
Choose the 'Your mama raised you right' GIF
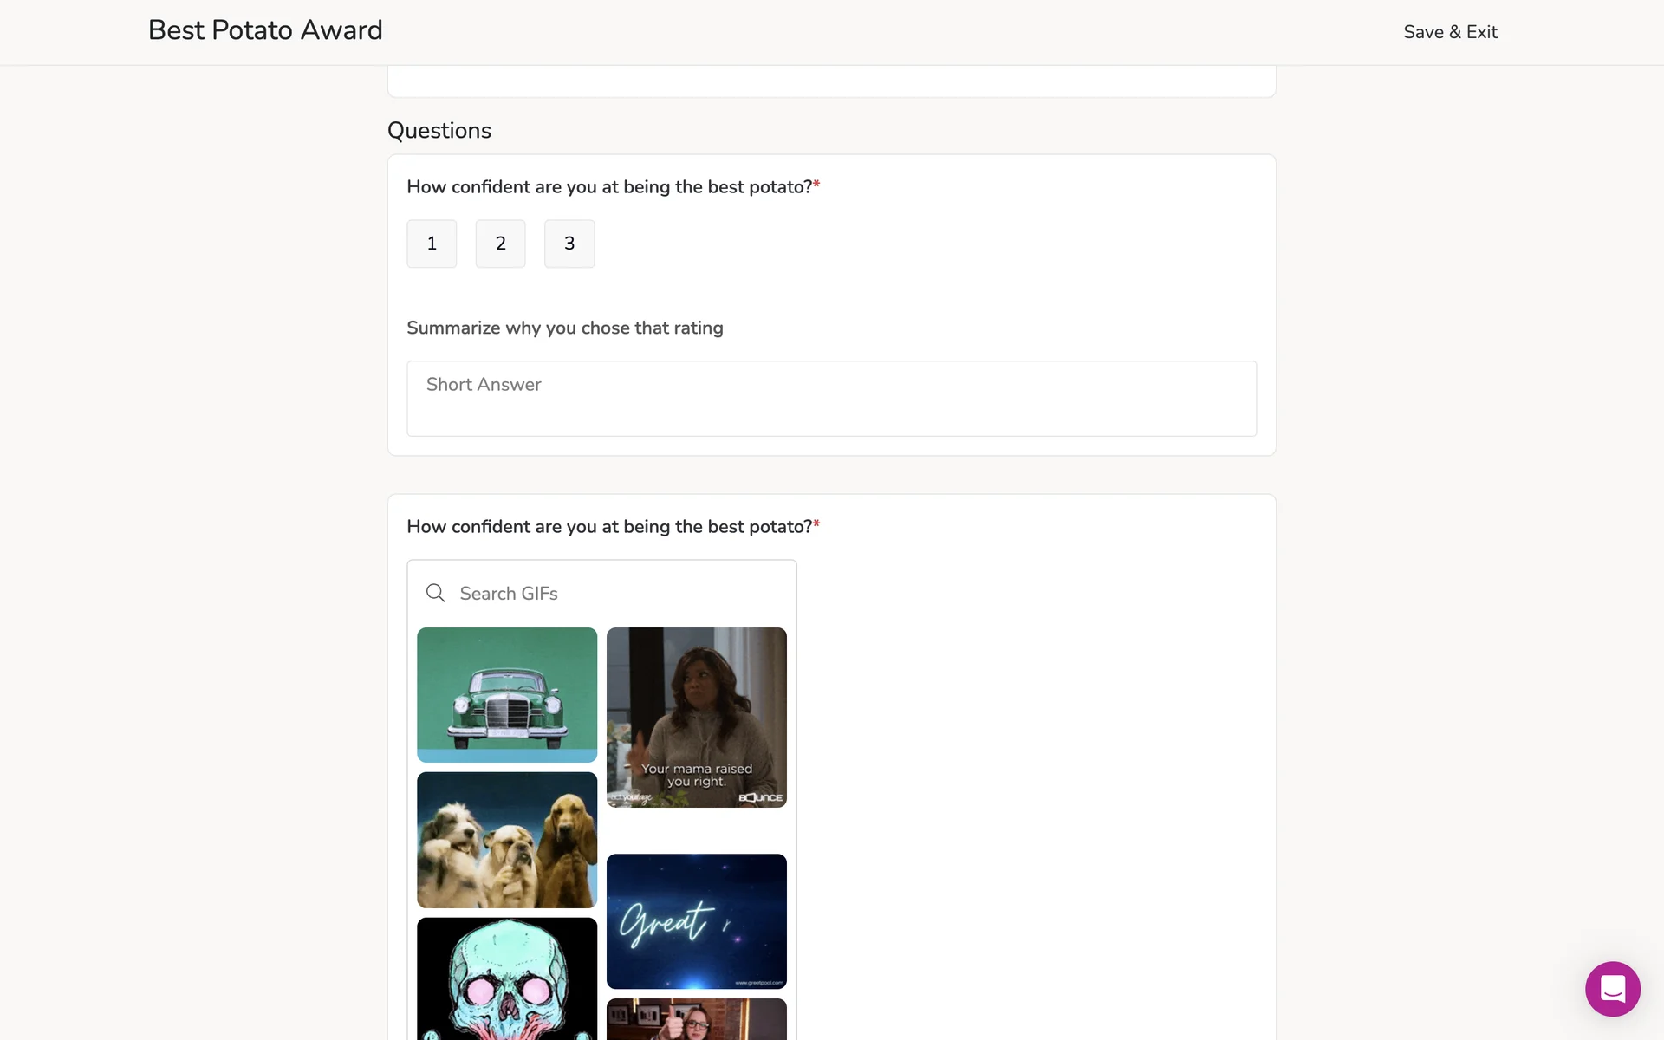(697, 718)
